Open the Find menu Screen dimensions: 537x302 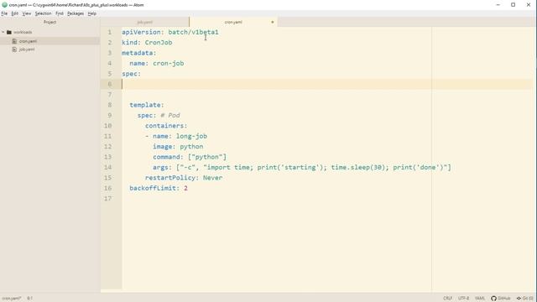[60, 13]
